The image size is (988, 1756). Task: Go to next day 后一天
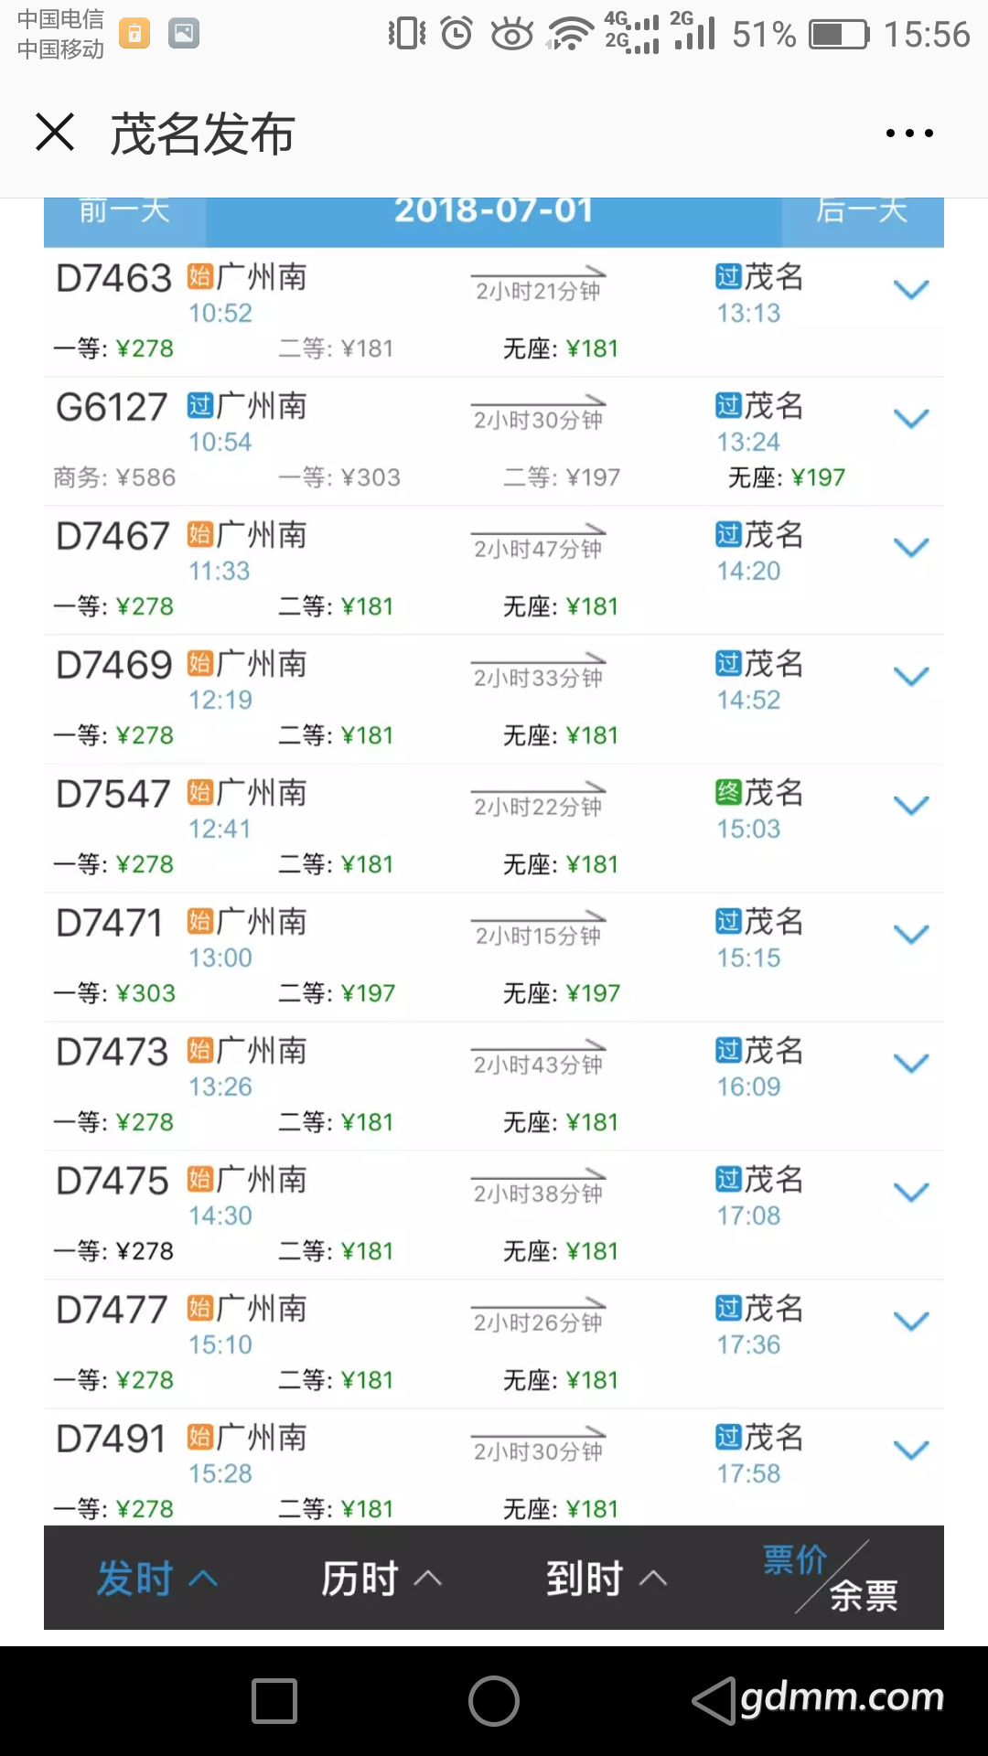coord(862,214)
